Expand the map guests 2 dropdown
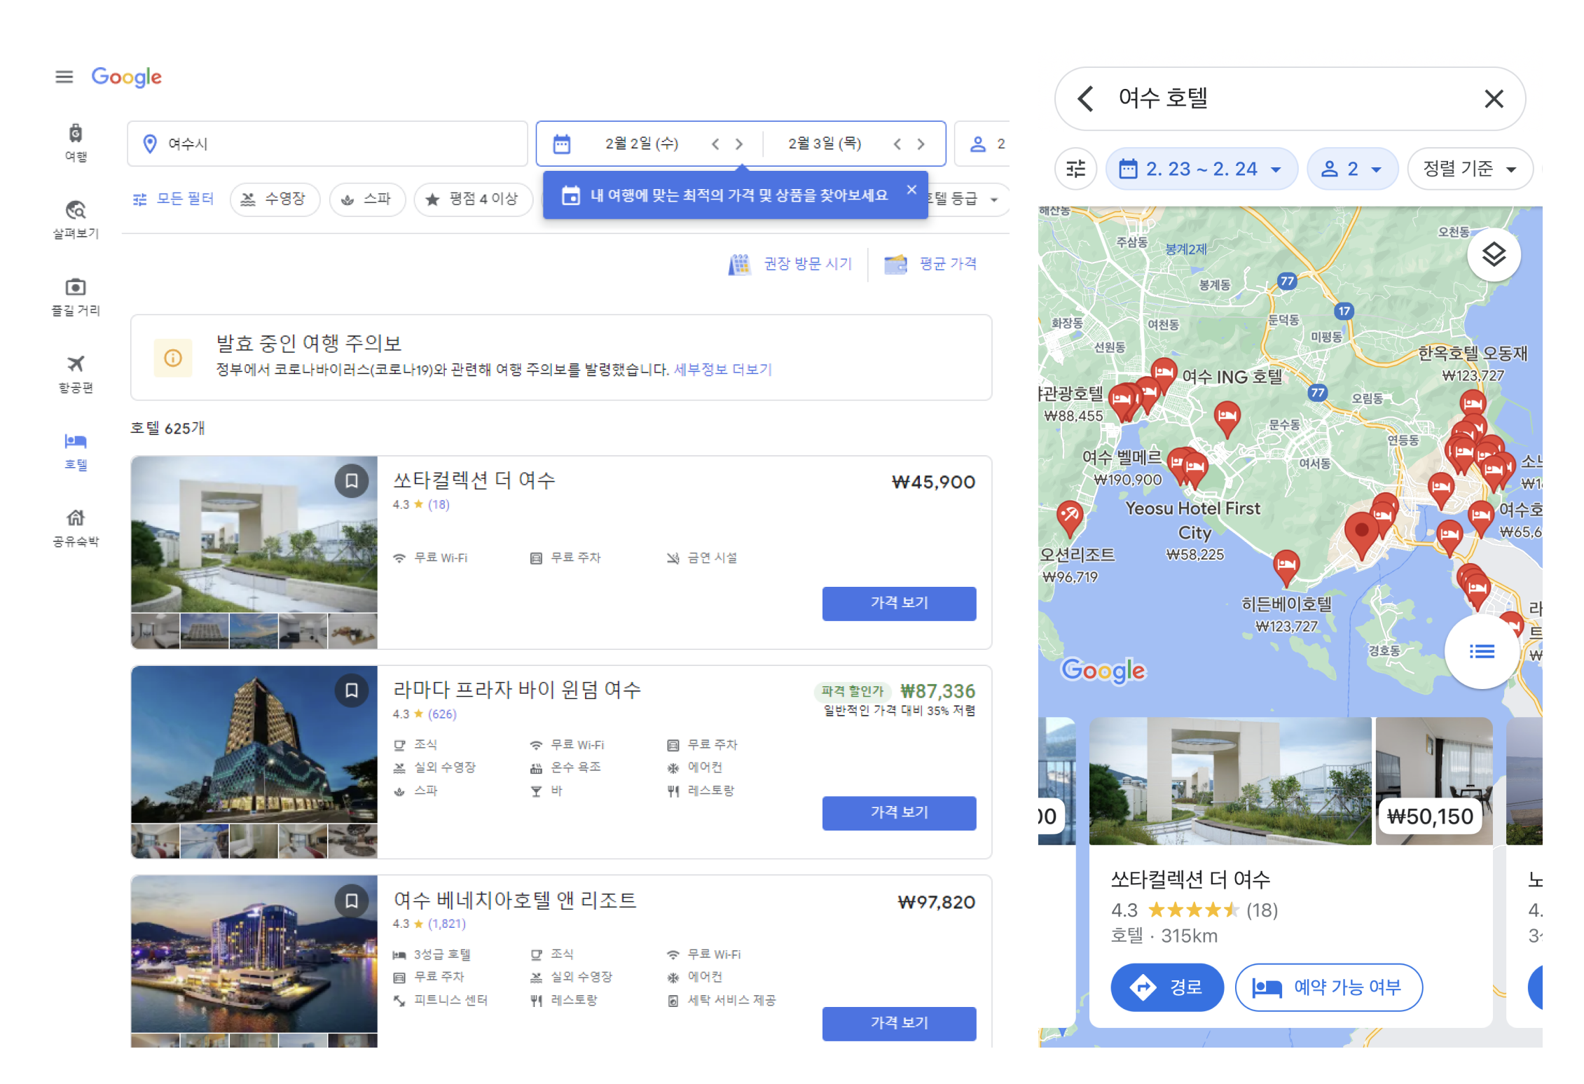 pyautogui.click(x=1352, y=169)
